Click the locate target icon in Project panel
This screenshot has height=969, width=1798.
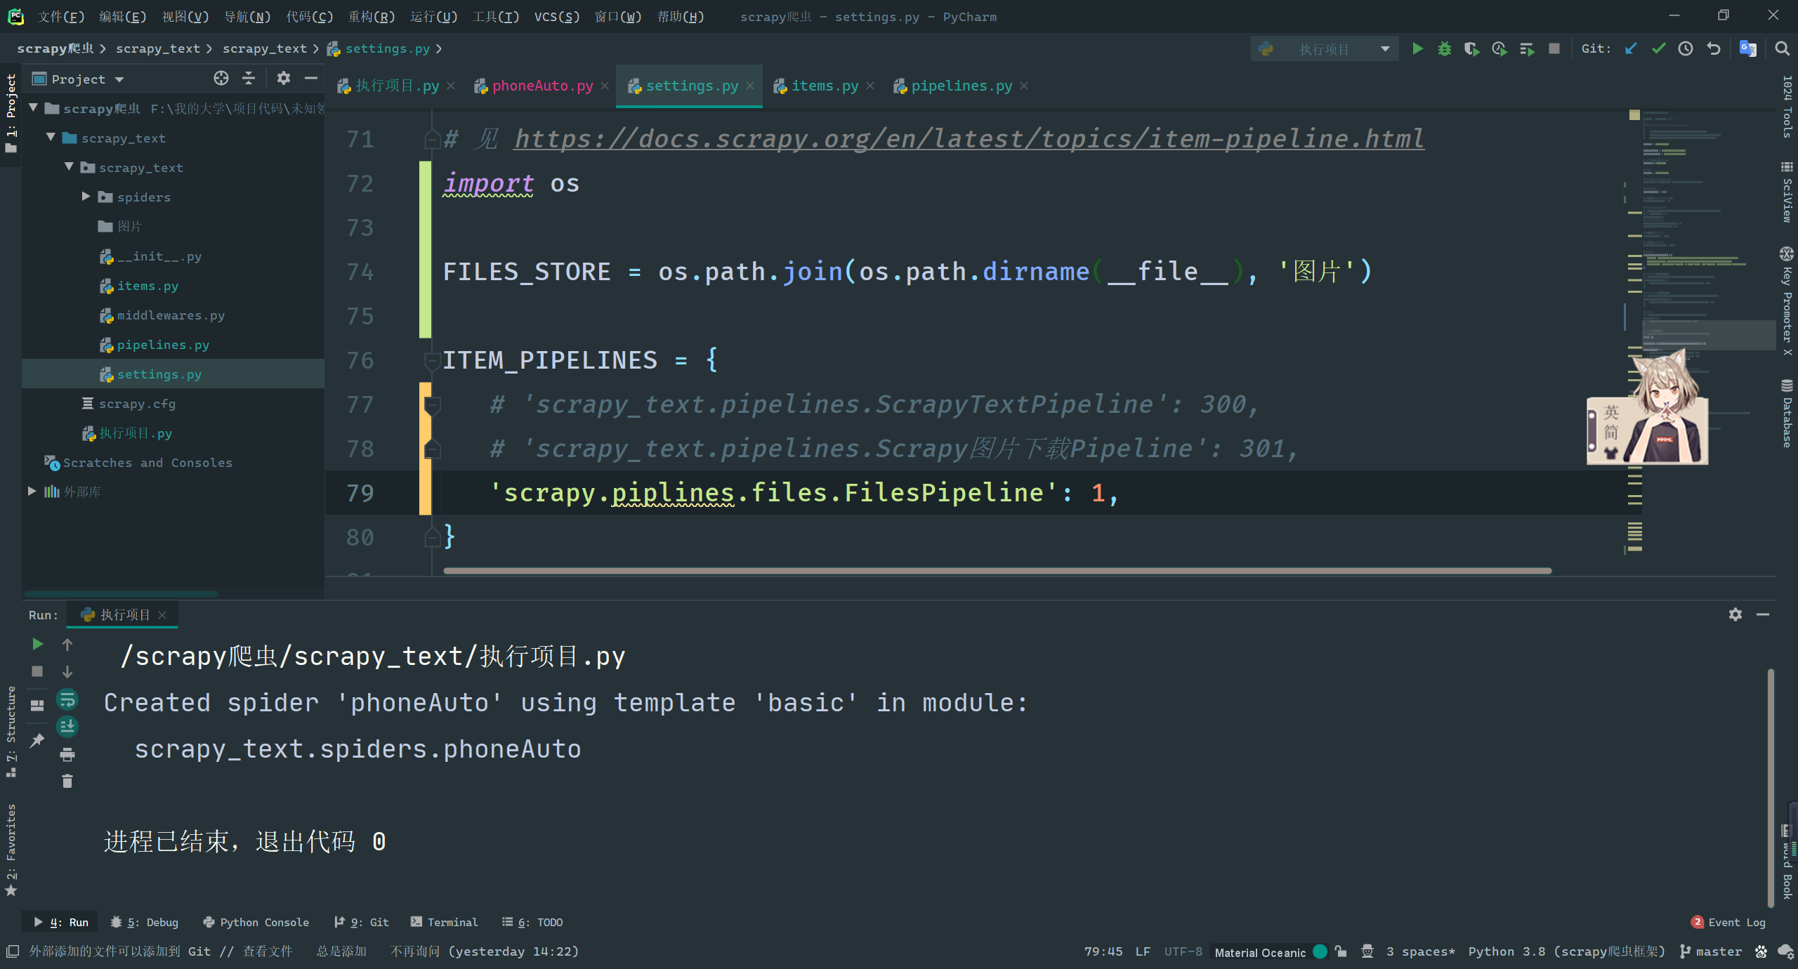(221, 78)
